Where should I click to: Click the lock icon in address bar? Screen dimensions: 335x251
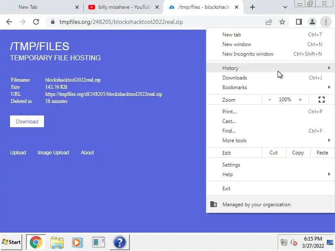click(53, 22)
